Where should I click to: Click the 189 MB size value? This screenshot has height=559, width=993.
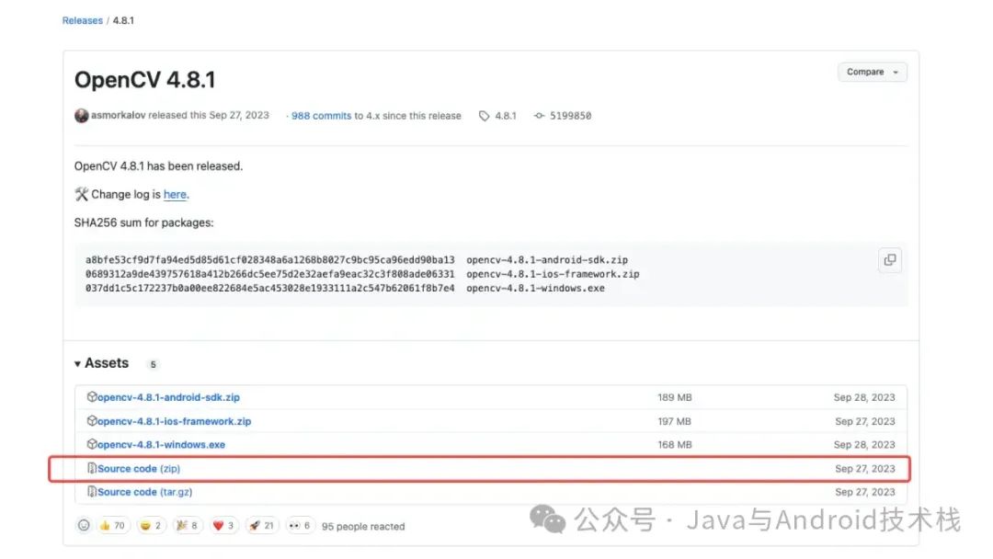675,397
